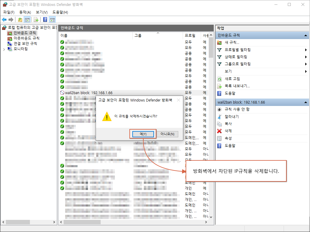Select 인바운드 규칙 in the tree

pos(25,33)
